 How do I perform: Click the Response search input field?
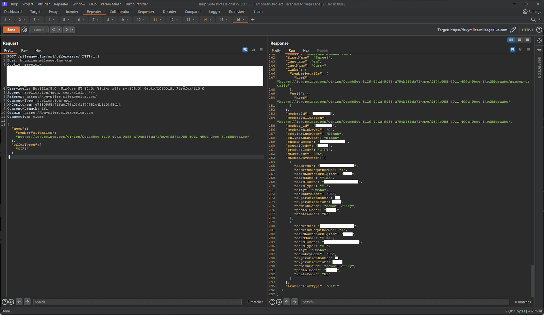tap(405, 302)
